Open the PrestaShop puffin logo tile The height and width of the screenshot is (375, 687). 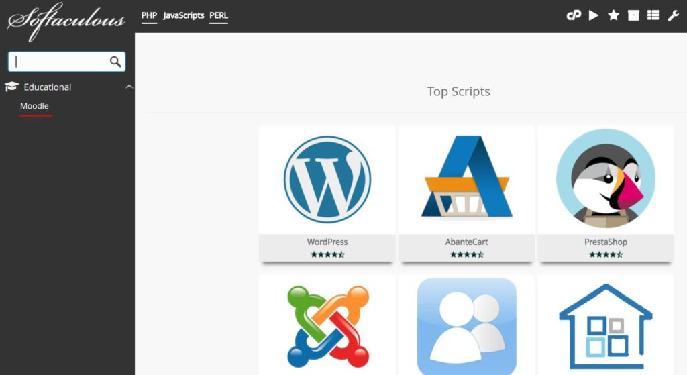pyautogui.click(x=606, y=178)
